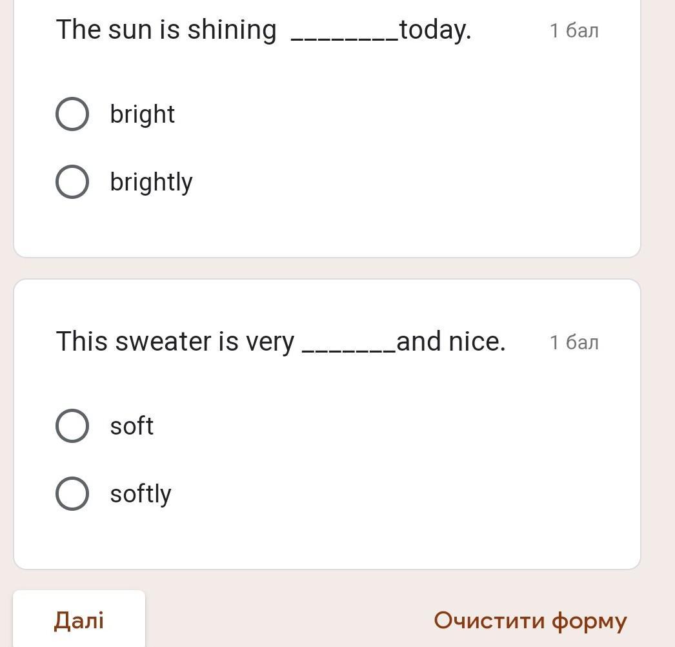
Task: Select the "bright" radio button
Action: click(72, 114)
